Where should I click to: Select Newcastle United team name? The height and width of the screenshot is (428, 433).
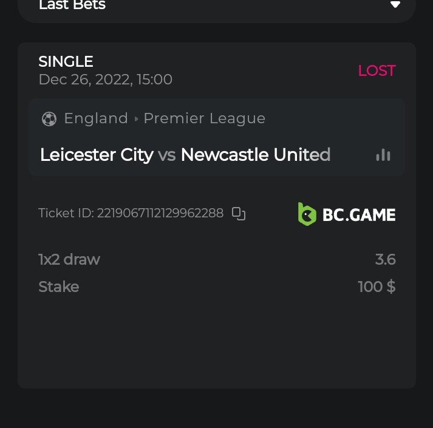[x=255, y=155]
